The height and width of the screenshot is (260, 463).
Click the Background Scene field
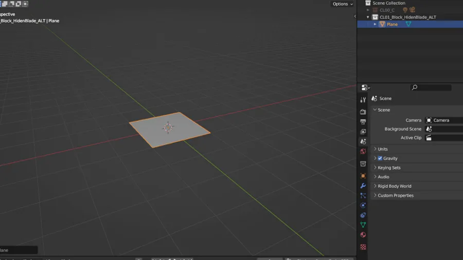pyautogui.click(x=444, y=129)
